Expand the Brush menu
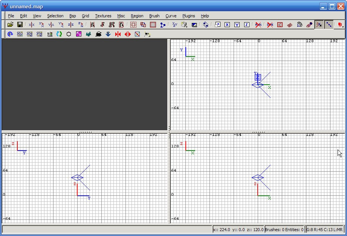The height and width of the screenshot is (236, 347). pos(154,16)
